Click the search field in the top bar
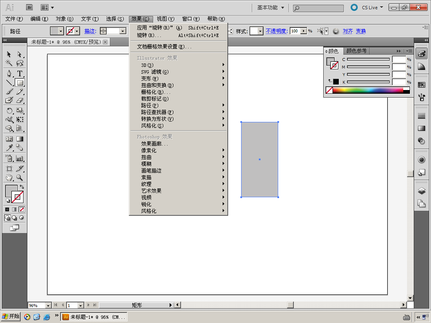This screenshot has width=431, height=323. [318, 8]
